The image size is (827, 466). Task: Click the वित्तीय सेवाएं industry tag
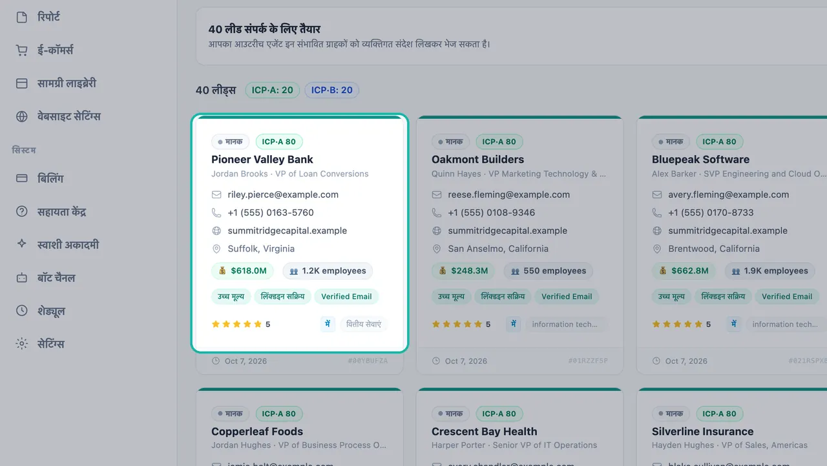click(x=363, y=324)
